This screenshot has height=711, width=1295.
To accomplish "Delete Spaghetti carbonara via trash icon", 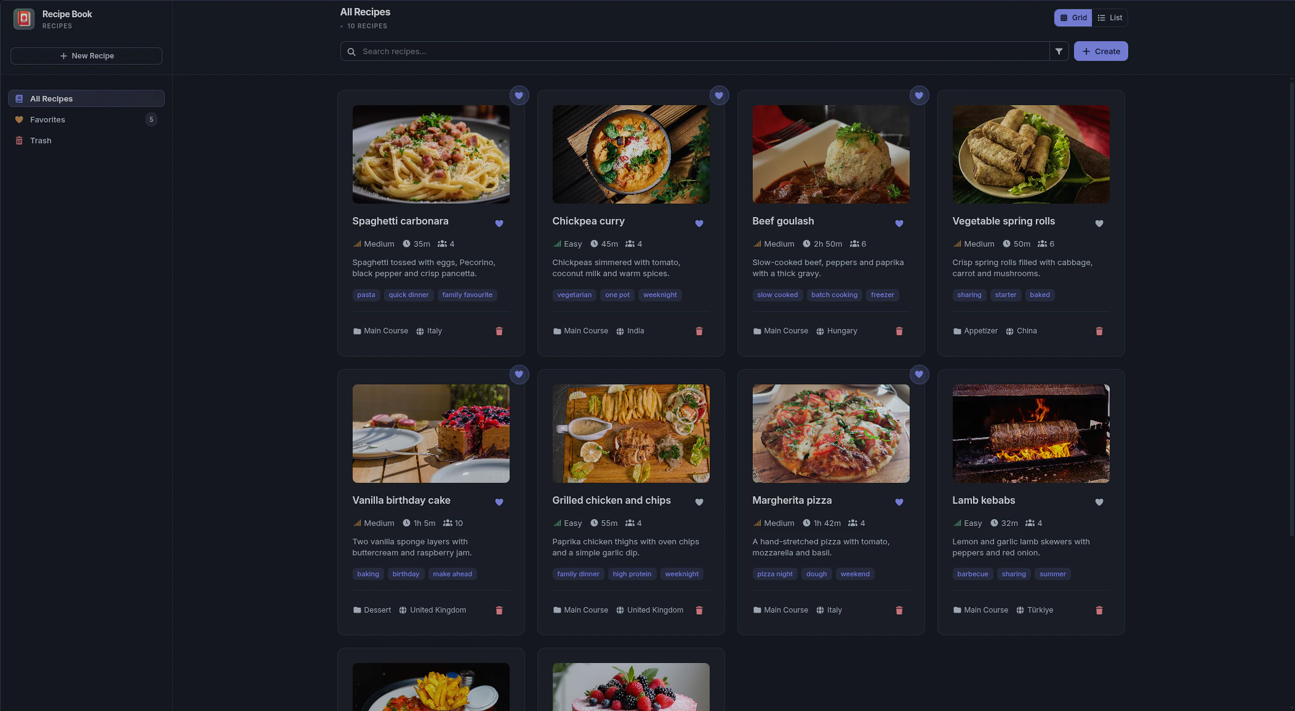I will click(499, 331).
